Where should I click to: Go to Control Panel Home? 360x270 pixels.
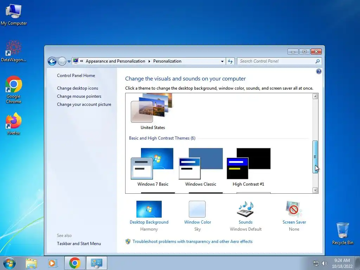click(x=76, y=76)
